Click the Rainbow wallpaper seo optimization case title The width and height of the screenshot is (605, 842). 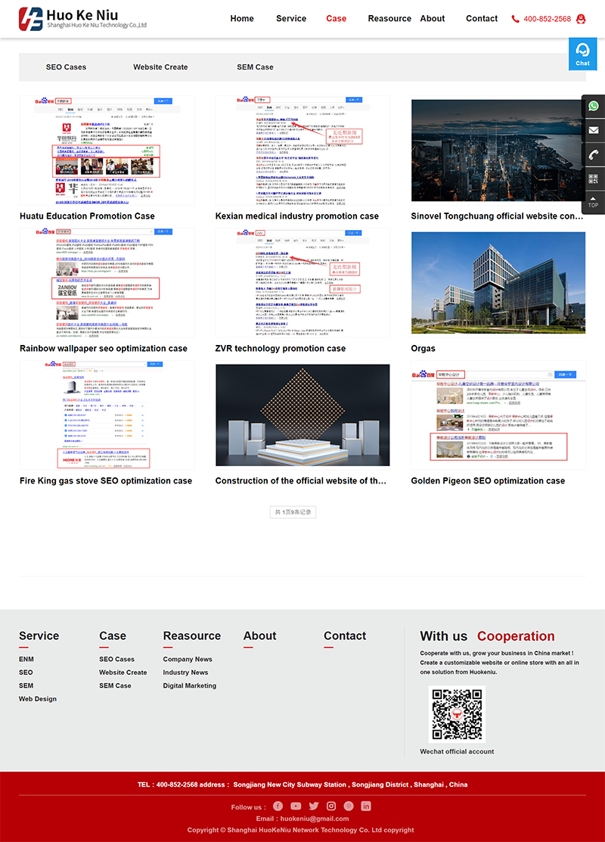[104, 349]
